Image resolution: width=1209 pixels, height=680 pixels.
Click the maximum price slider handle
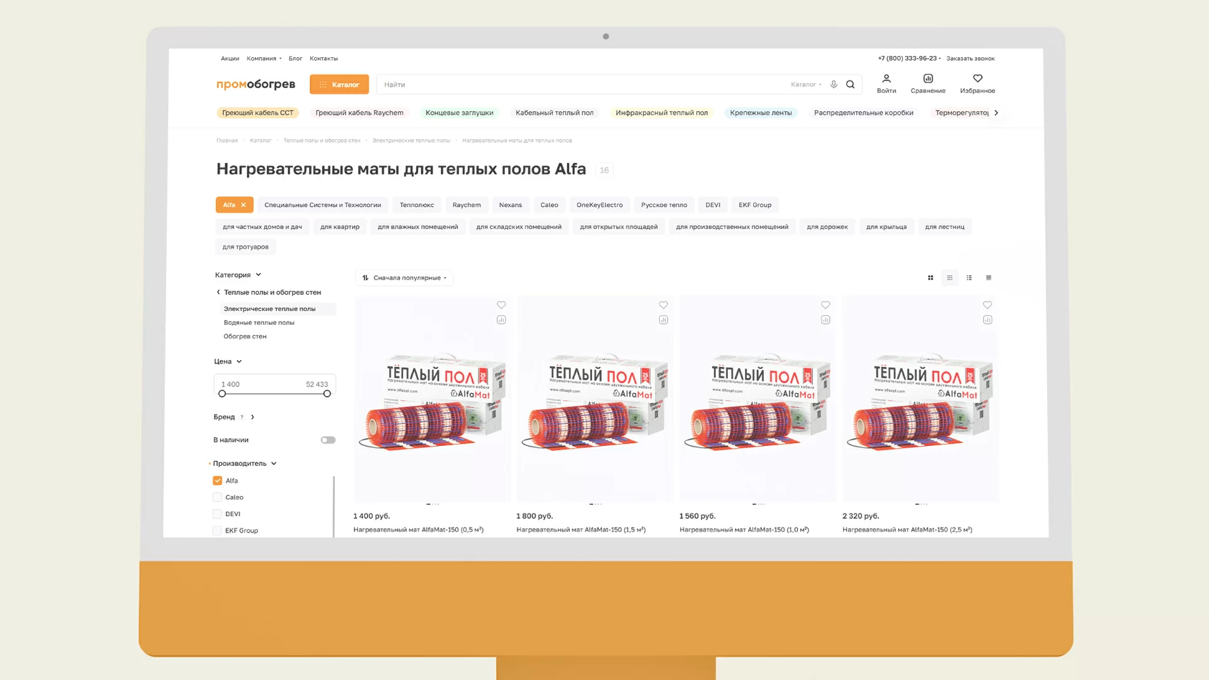(x=327, y=394)
